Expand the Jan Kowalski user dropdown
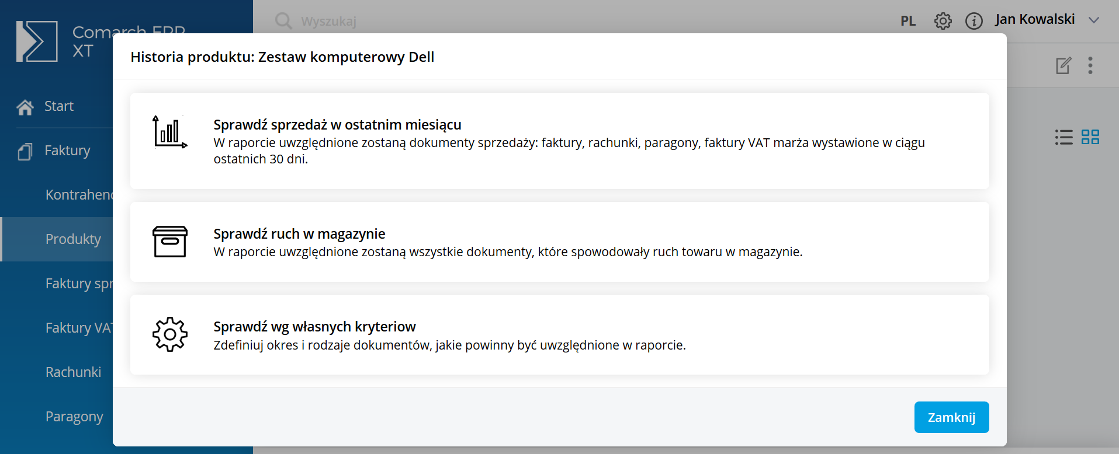The width and height of the screenshot is (1119, 454). pos(1094,20)
